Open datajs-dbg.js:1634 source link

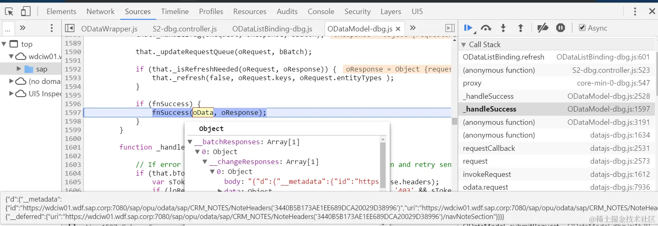[x=620, y=135]
